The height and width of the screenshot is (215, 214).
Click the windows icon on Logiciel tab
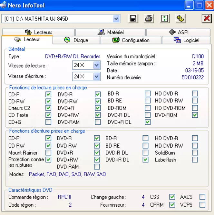177,40
